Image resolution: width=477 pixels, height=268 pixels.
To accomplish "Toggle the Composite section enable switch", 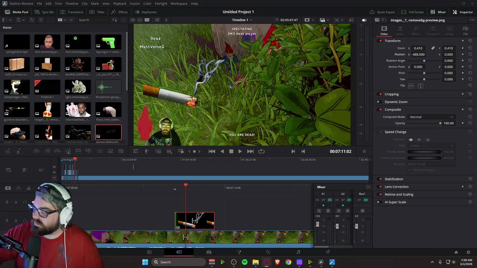I will click(380, 109).
